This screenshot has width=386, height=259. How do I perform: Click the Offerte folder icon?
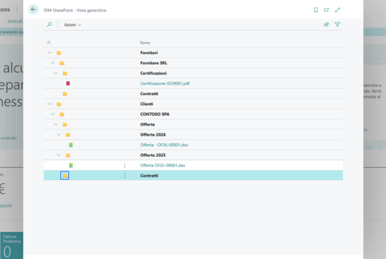[65, 125]
